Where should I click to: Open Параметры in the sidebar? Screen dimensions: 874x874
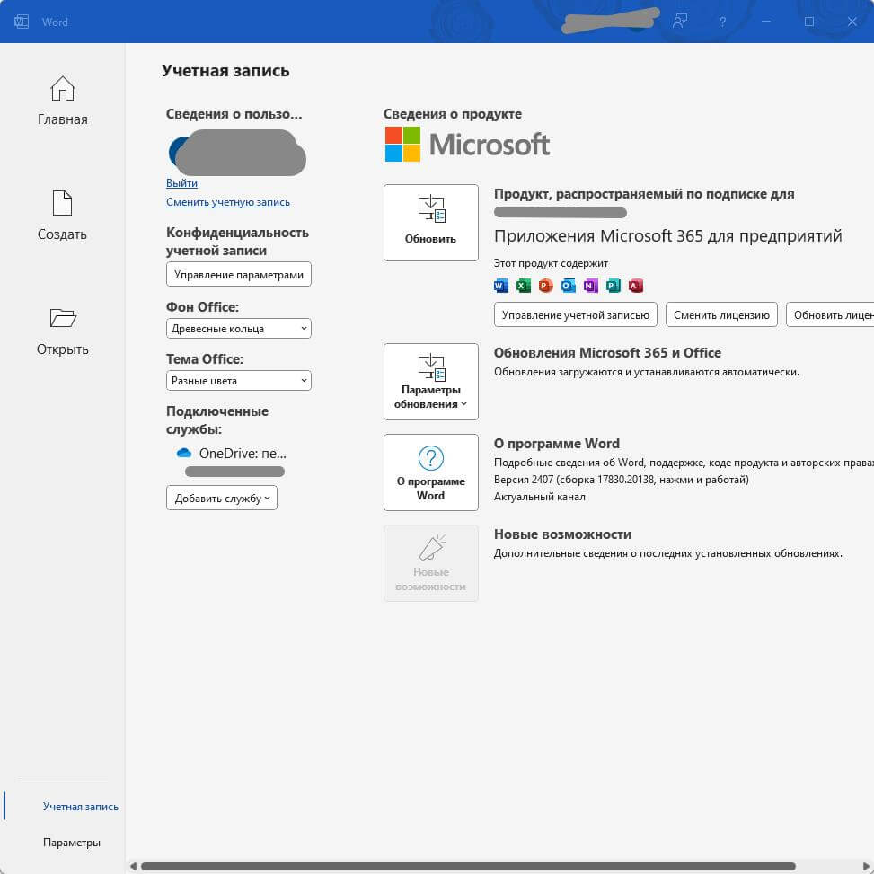(71, 843)
